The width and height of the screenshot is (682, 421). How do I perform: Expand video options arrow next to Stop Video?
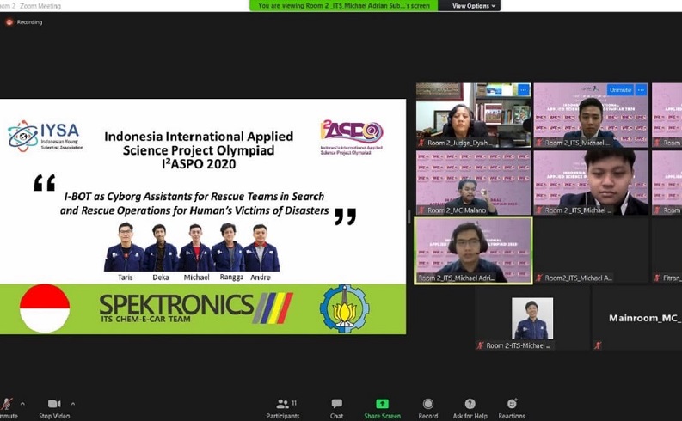(x=72, y=404)
